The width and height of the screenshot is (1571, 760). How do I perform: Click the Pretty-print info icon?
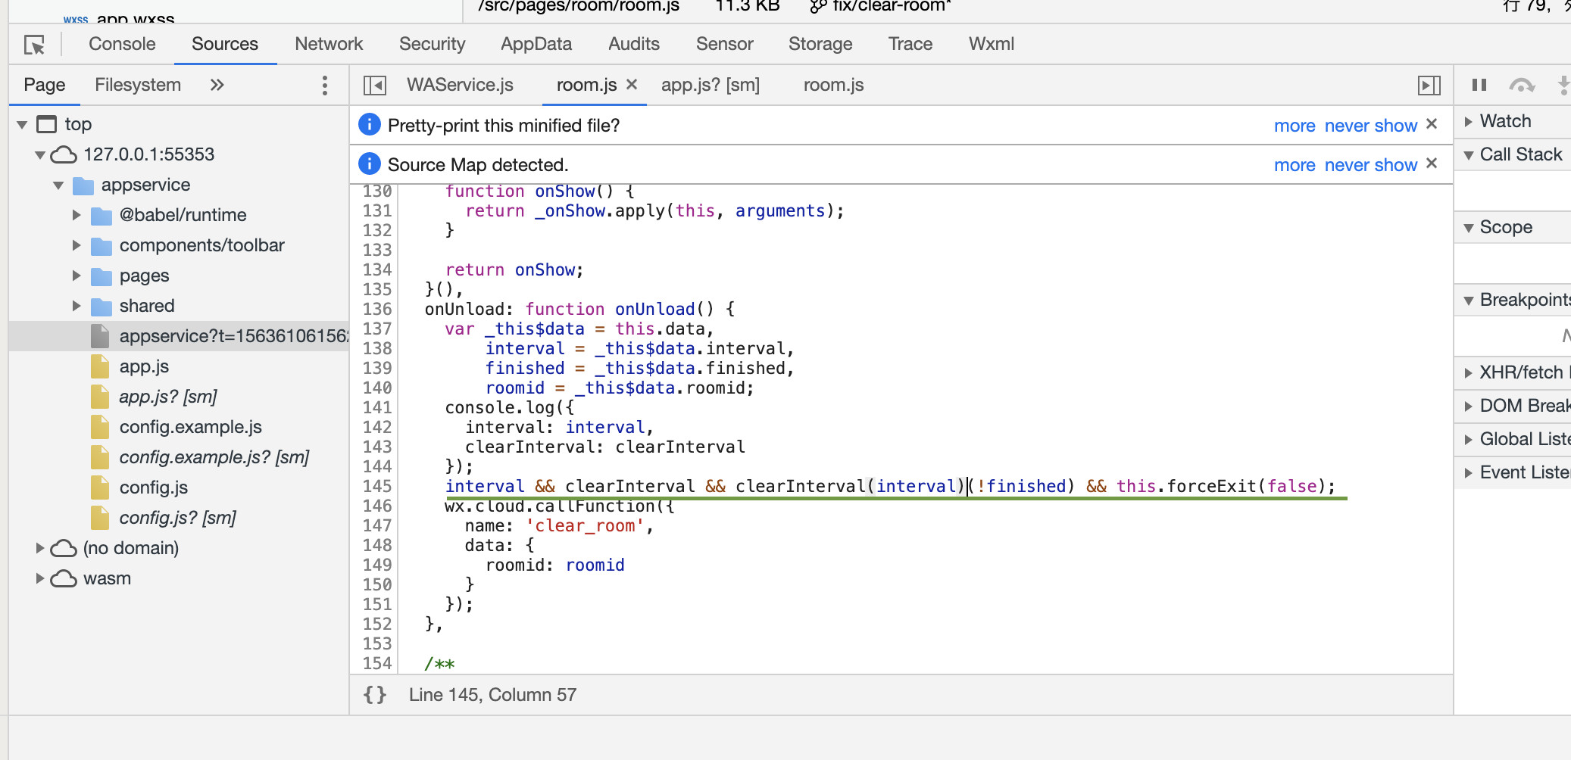(x=369, y=124)
